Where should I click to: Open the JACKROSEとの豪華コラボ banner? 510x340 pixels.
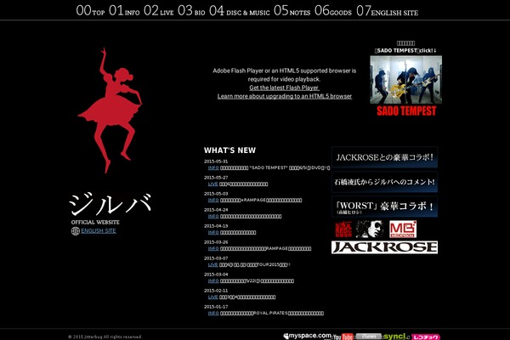pyautogui.click(x=384, y=157)
